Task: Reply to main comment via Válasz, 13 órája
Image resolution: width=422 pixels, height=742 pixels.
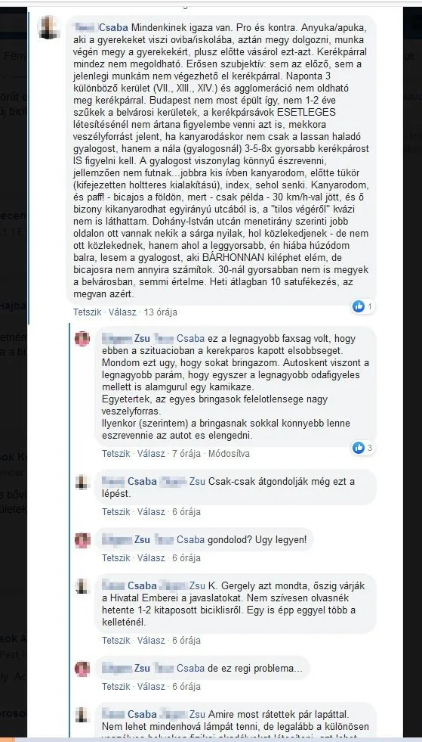Action: coord(122,312)
